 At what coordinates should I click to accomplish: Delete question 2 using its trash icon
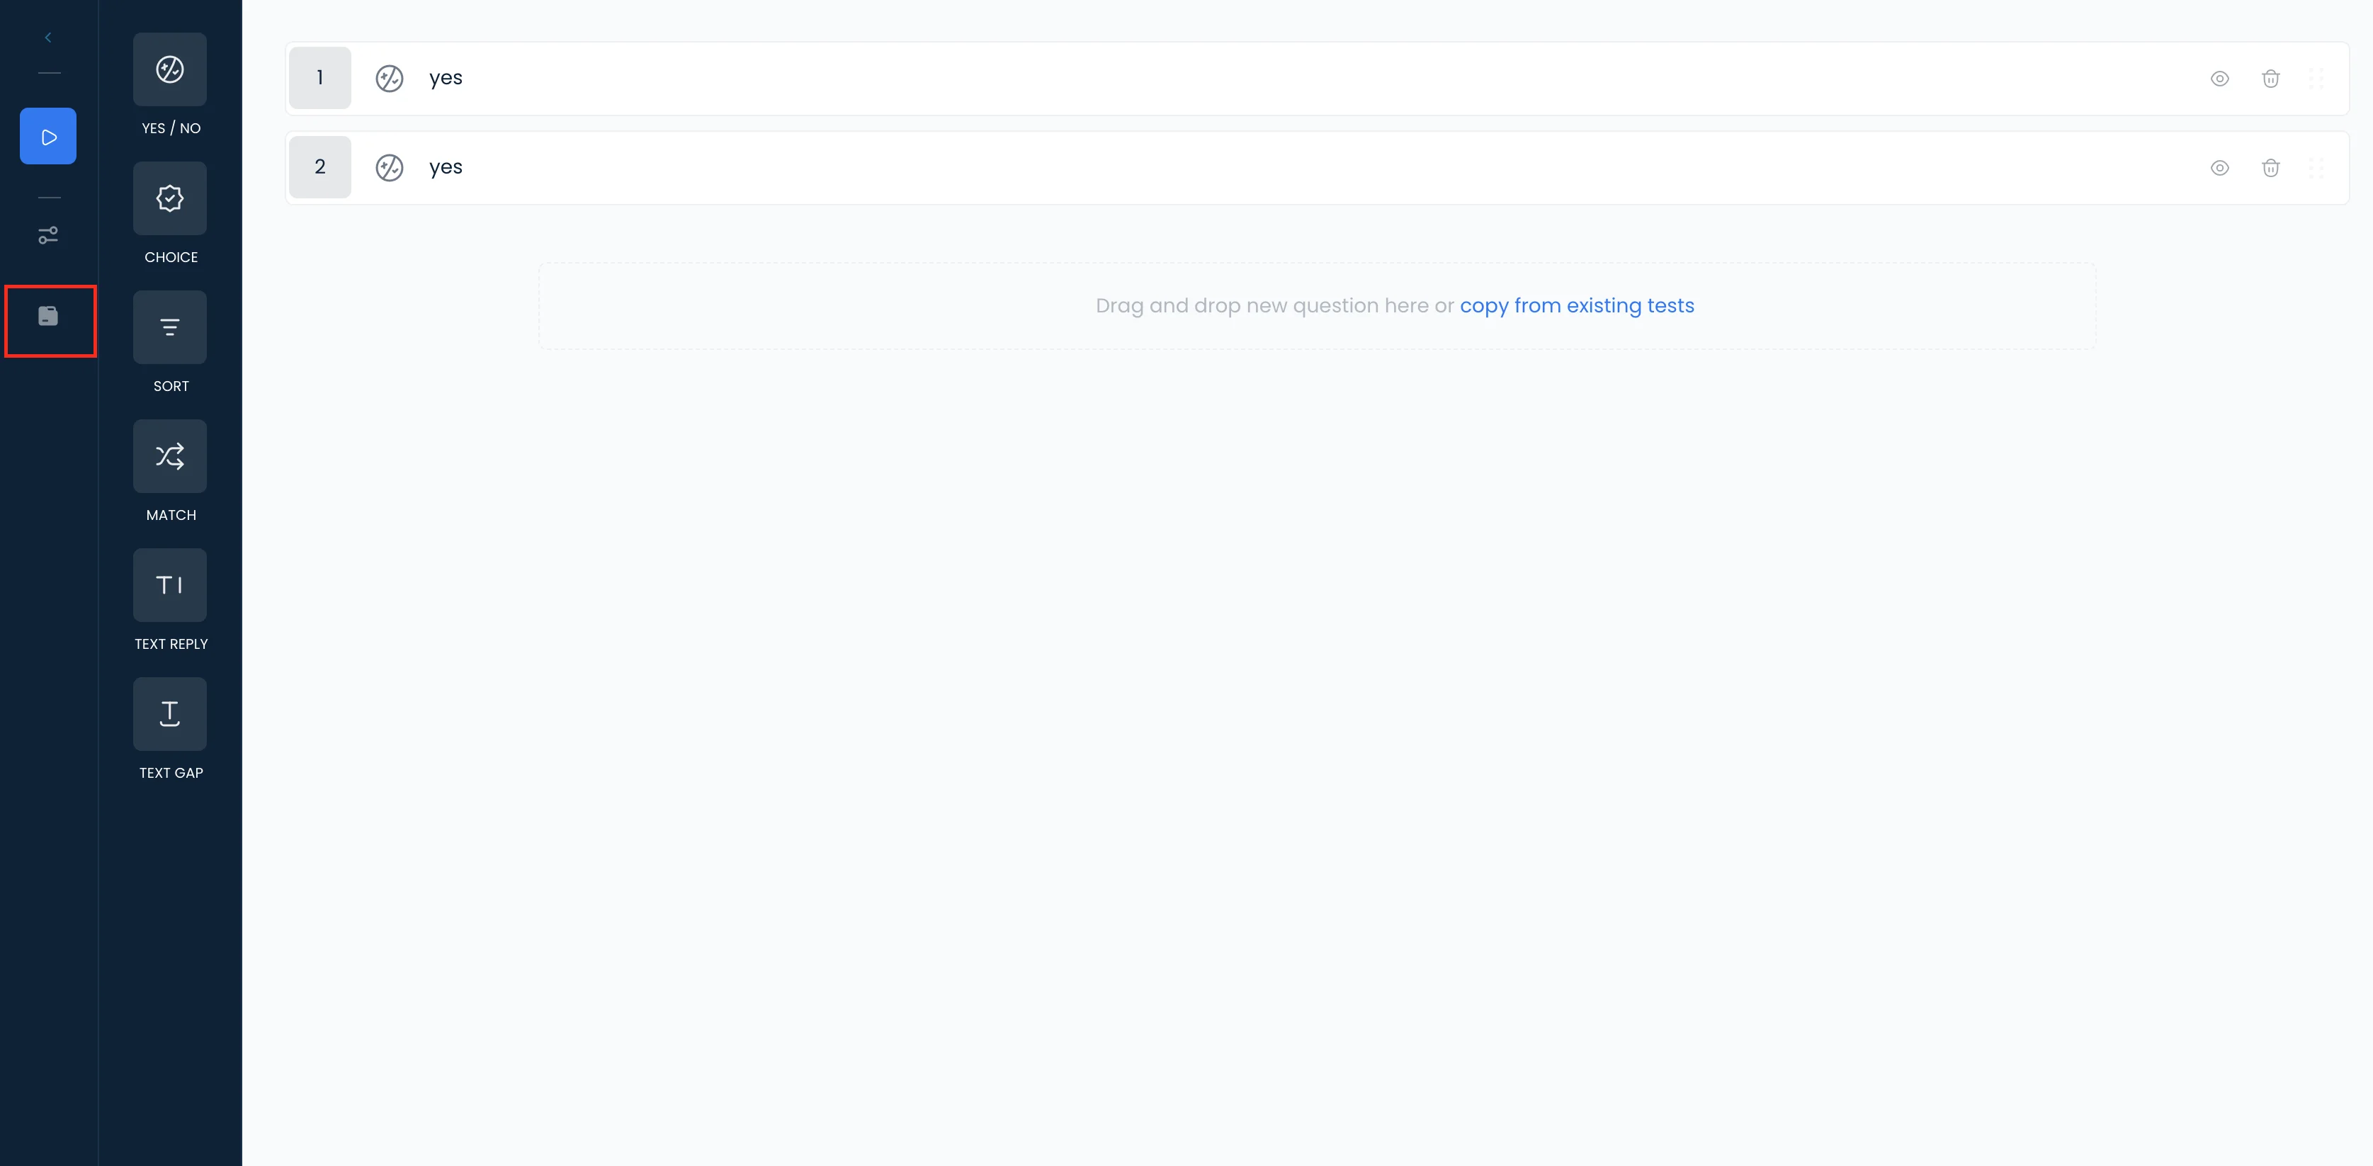click(x=2270, y=169)
